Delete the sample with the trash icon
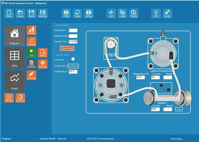The height and width of the screenshot is (142, 199). [x=31, y=64]
